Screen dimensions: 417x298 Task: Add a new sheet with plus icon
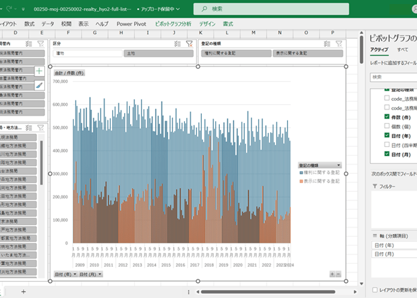click(23, 292)
